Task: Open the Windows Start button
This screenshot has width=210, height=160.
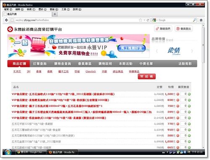Action: pos(8,152)
